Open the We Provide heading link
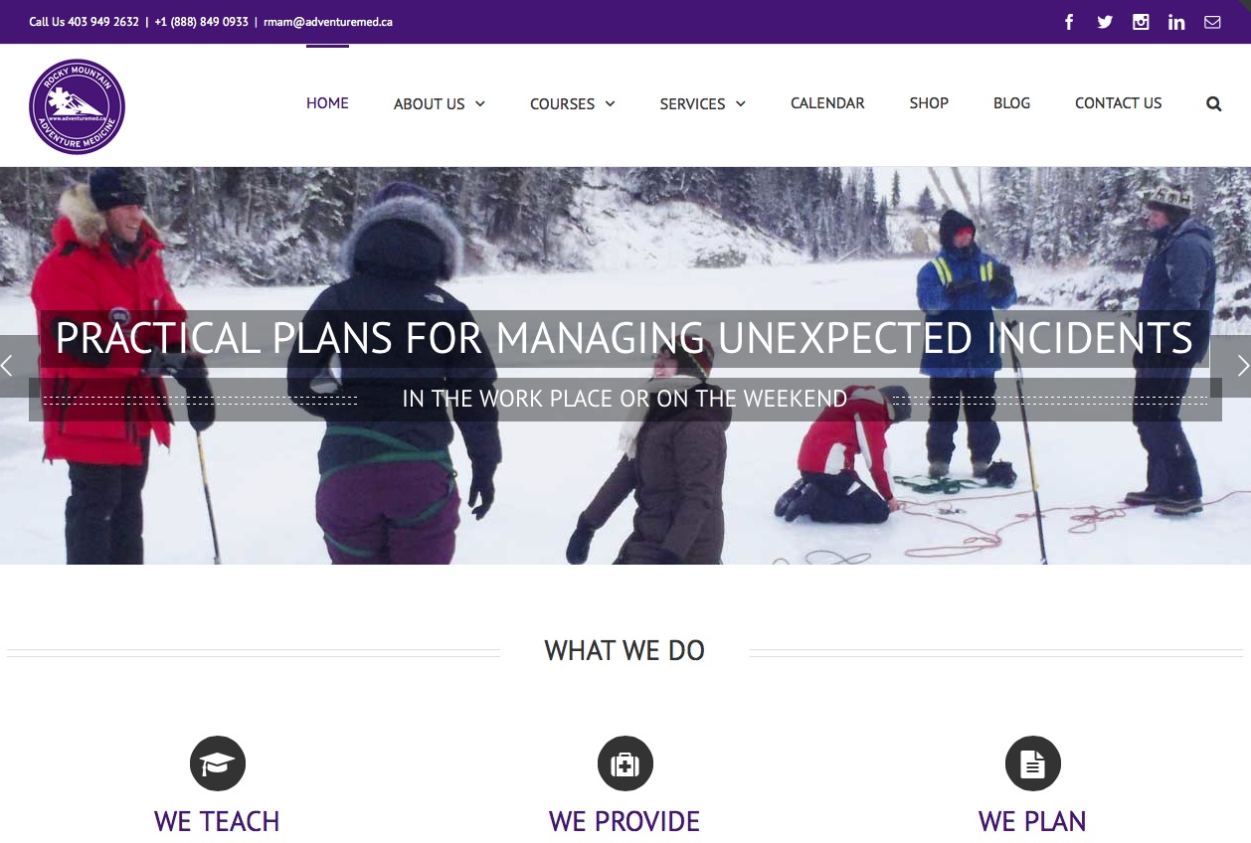 [625, 821]
